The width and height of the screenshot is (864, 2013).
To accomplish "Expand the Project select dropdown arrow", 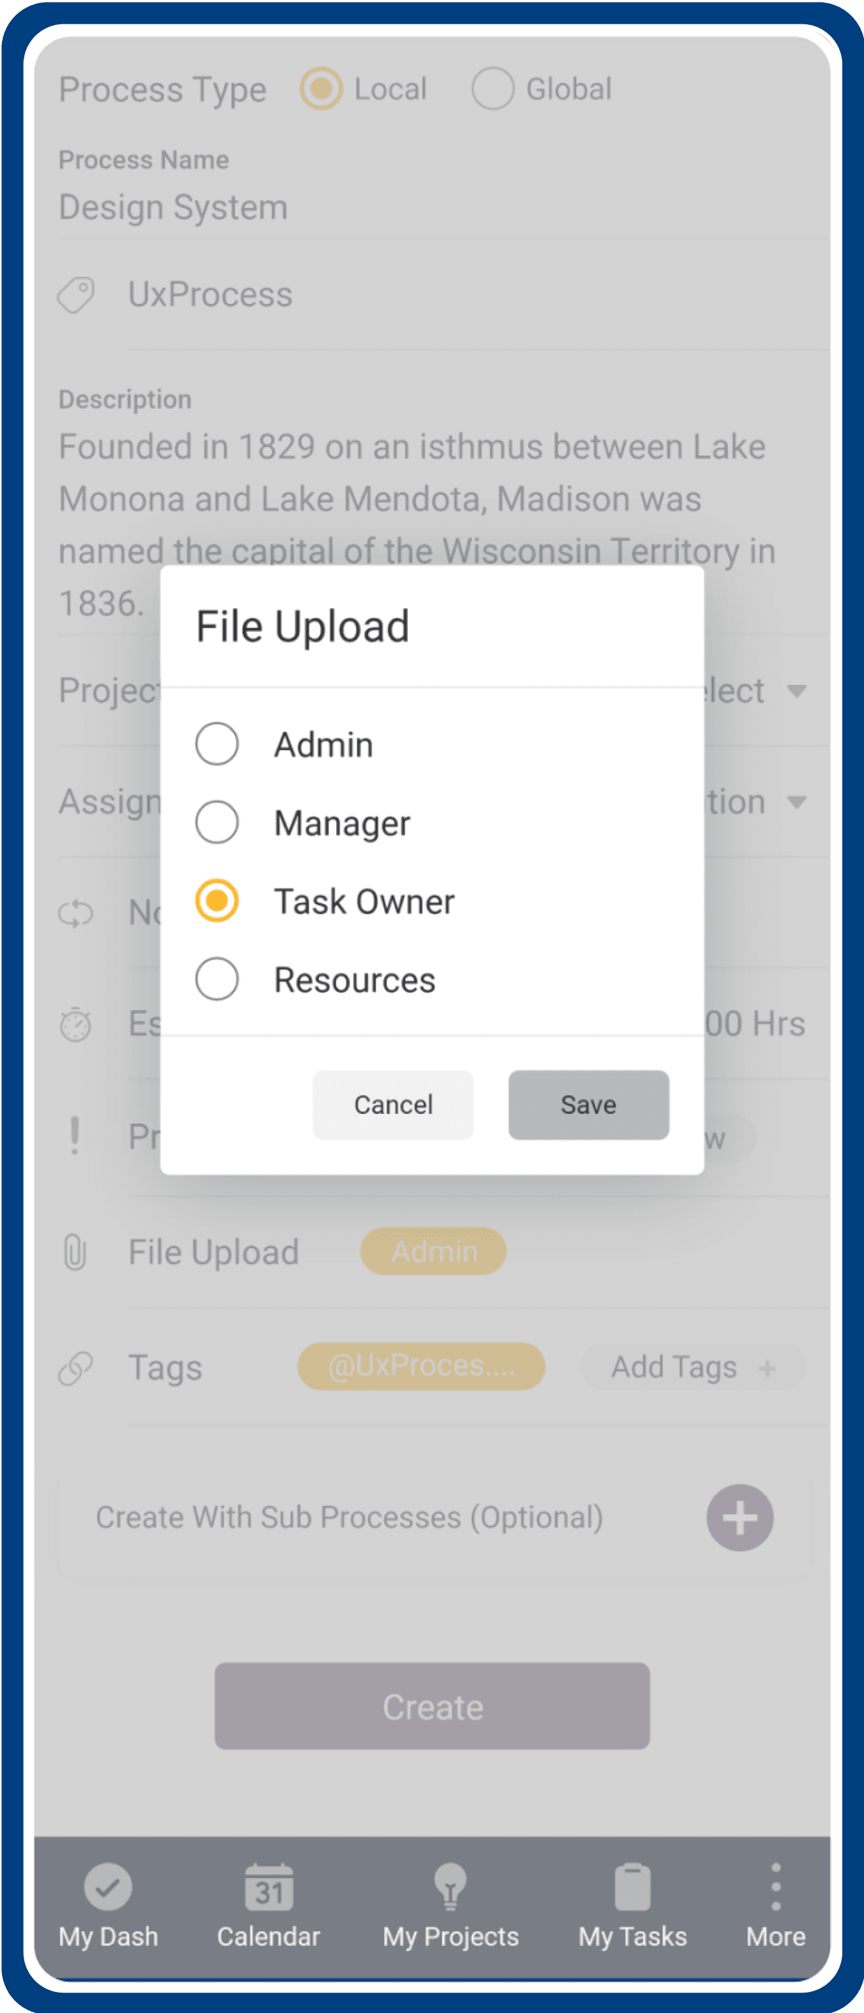I will coord(796,692).
